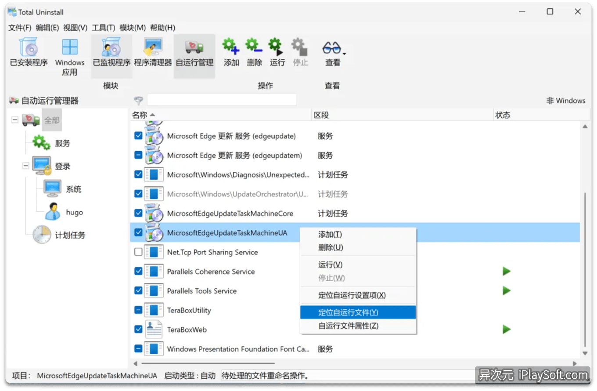Viewport: 597px width, 391px height.
Task: Toggle the TeraBoxWeb checkbox
Action: coord(137,329)
